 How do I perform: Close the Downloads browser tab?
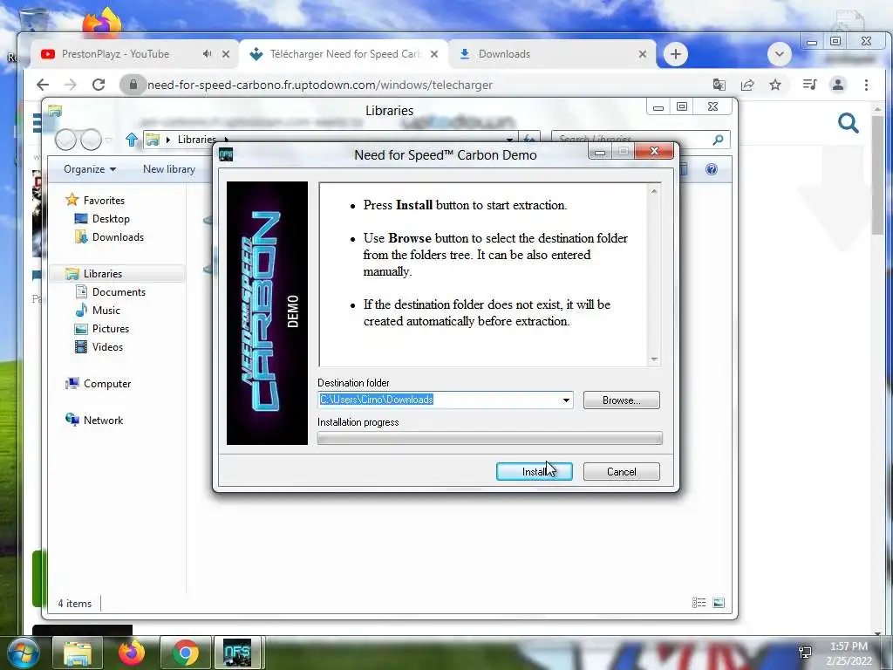643,54
